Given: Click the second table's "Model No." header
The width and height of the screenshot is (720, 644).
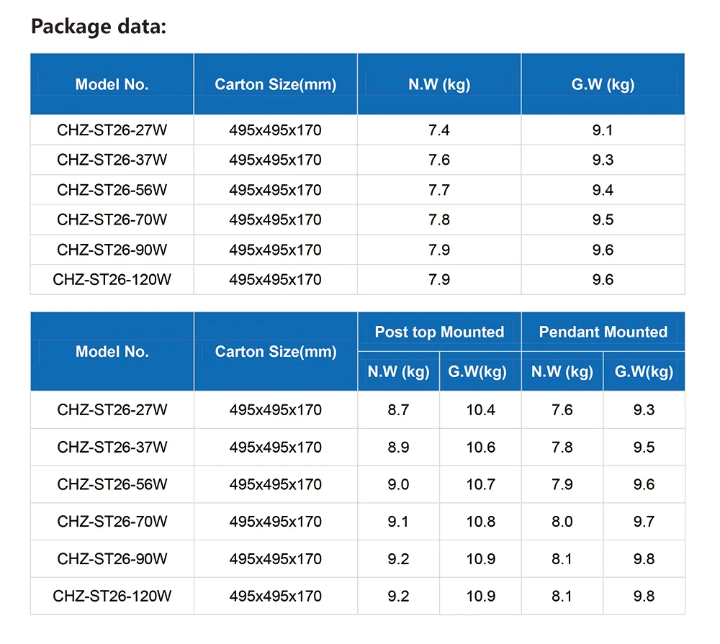Looking at the screenshot, I should 112,352.
